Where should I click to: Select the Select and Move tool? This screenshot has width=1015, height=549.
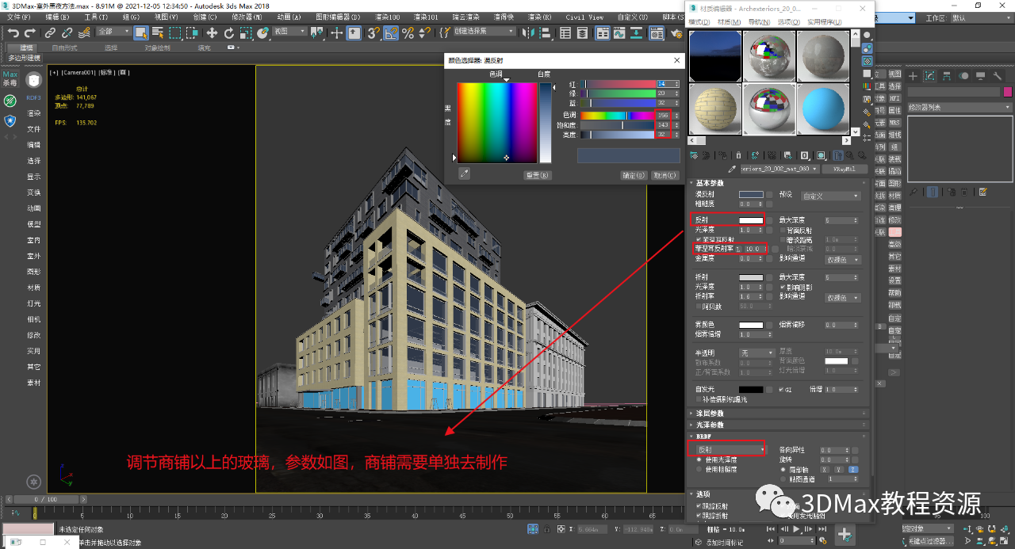pyautogui.click(x=212, y=32)
